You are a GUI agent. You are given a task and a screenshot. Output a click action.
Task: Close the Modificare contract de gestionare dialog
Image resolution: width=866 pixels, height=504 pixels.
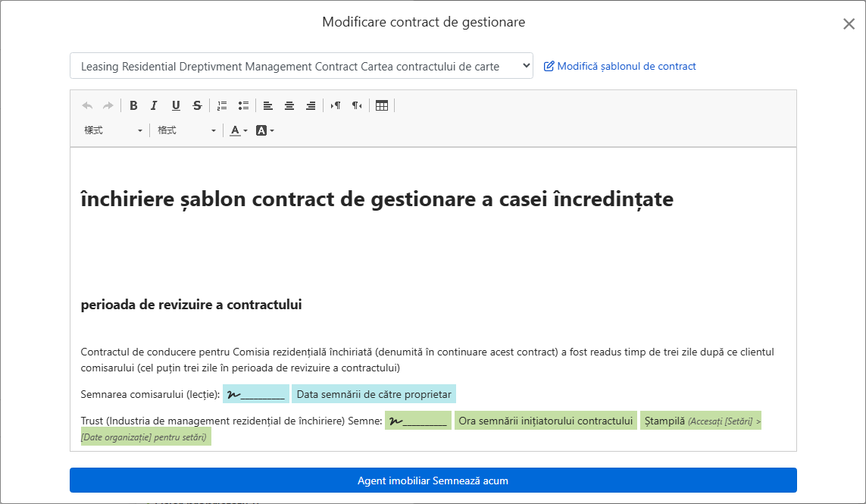pos(849,23)
